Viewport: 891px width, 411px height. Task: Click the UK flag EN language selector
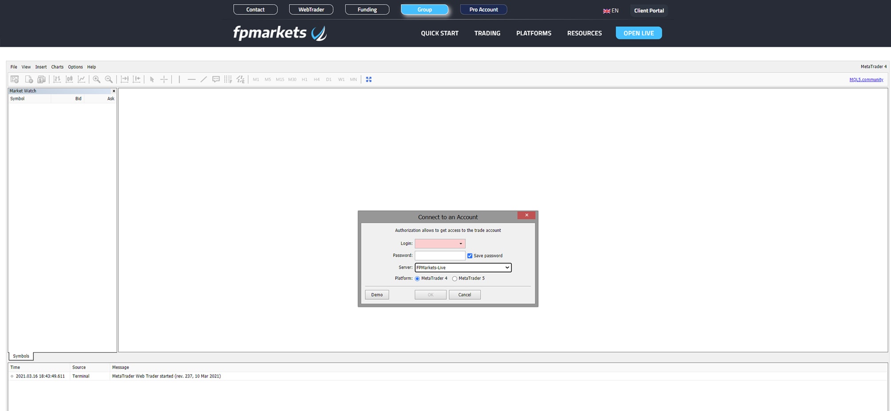tap(611, 11)
